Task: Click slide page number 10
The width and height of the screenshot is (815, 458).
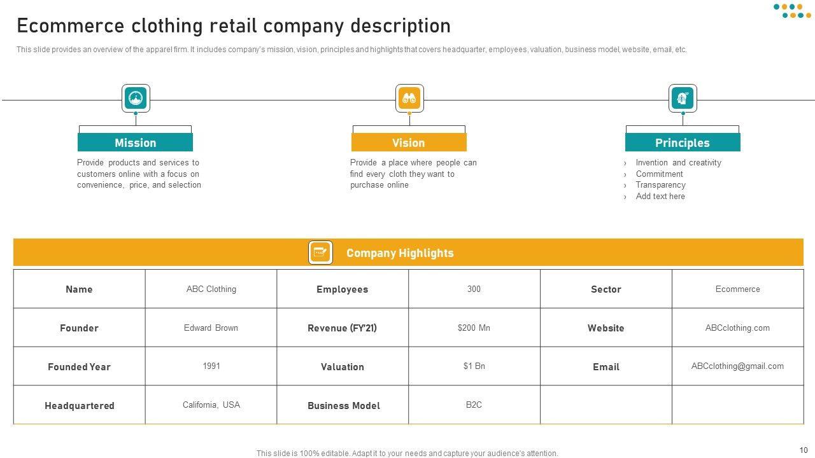Action: click(x=803, y=450)
